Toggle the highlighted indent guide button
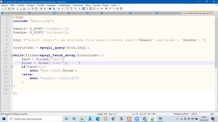 [x=83, y=8]
